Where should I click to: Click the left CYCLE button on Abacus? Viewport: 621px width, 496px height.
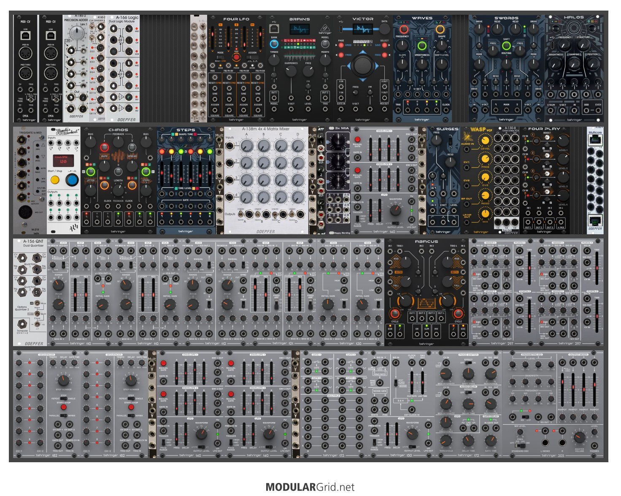point(395,313)
